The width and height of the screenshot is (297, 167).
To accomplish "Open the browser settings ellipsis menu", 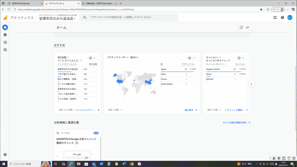I will (287, 10).
